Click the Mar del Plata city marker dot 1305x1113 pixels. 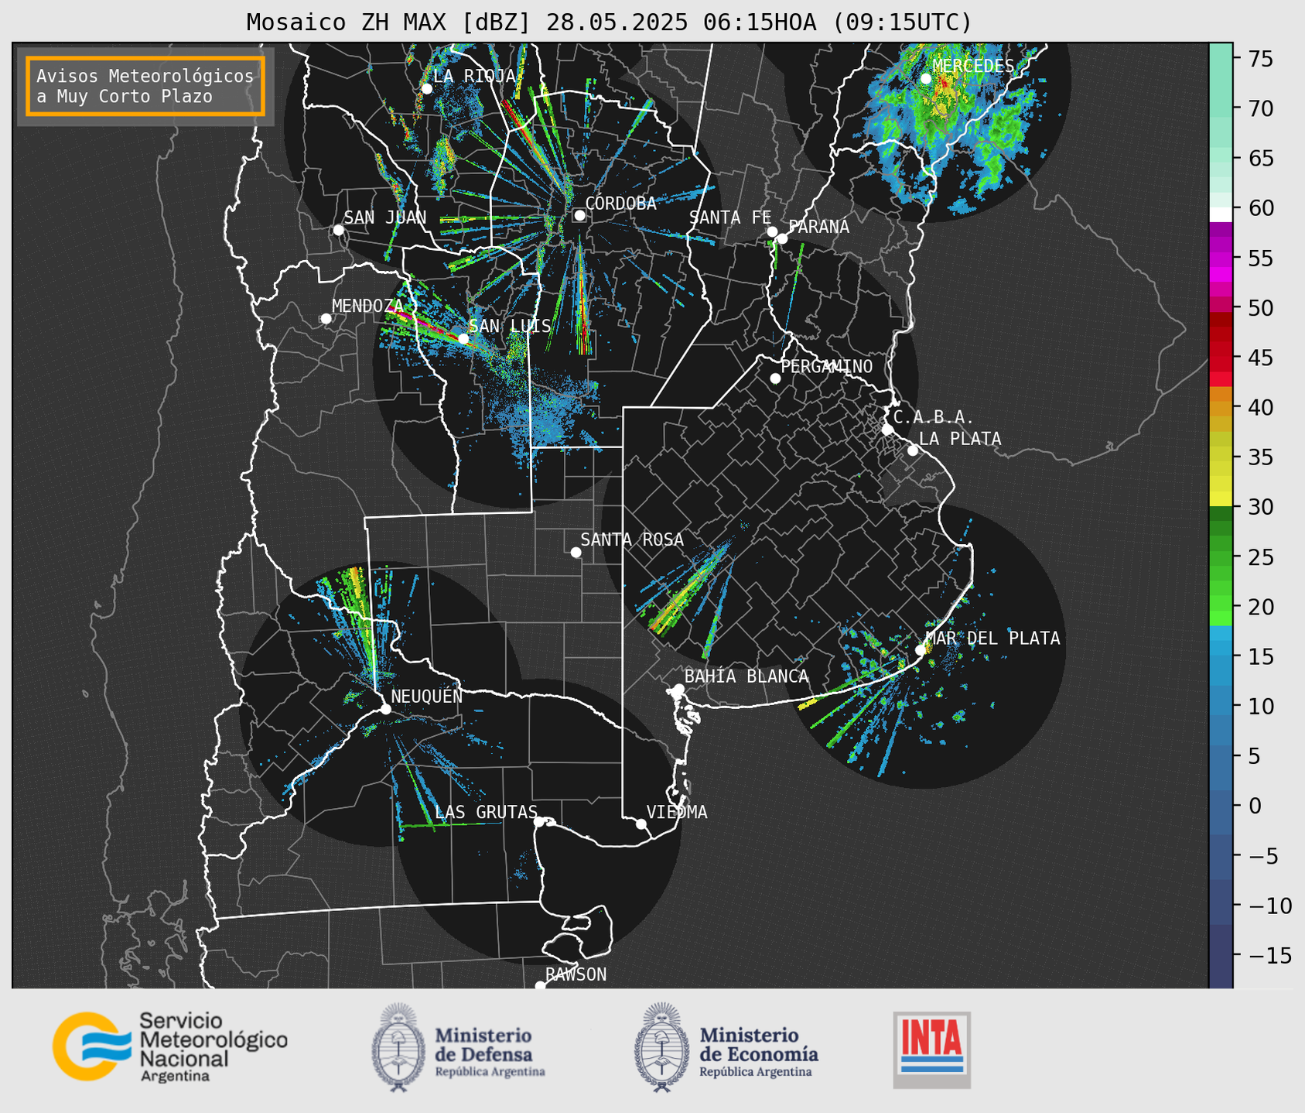921,650
